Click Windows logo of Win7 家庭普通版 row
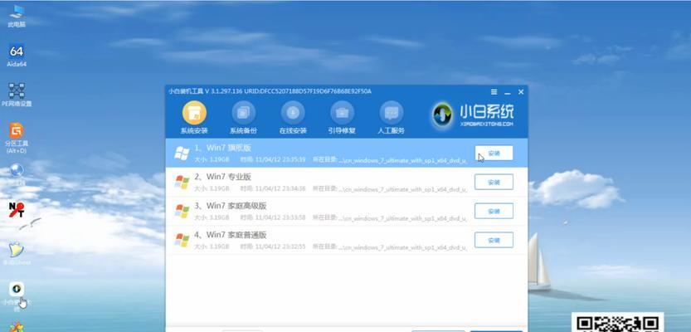 click(182, 241)
